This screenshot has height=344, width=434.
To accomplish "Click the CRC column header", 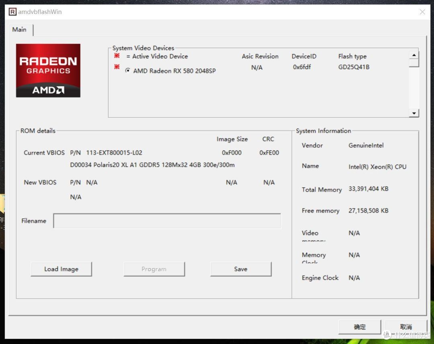I will click(268, 139).
